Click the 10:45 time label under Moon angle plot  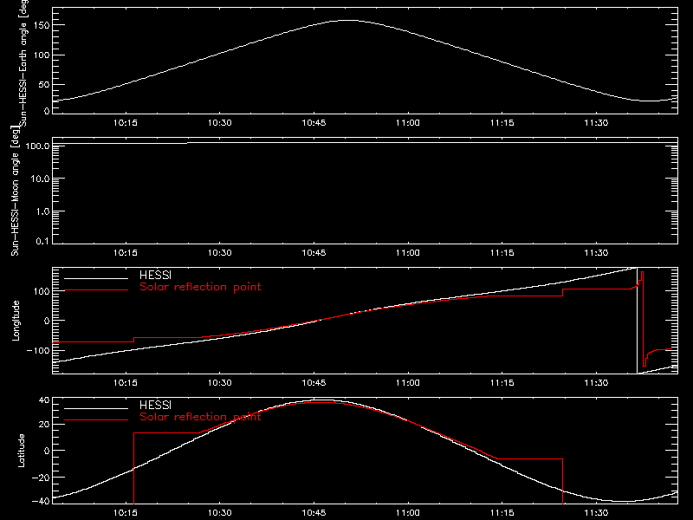[x=314, y=253]
